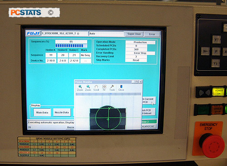The width and height of the screenshot is (227, 166).
Task: Click Zoom out magnifier in Vision Monitor
Action: (x=88, y=88)
